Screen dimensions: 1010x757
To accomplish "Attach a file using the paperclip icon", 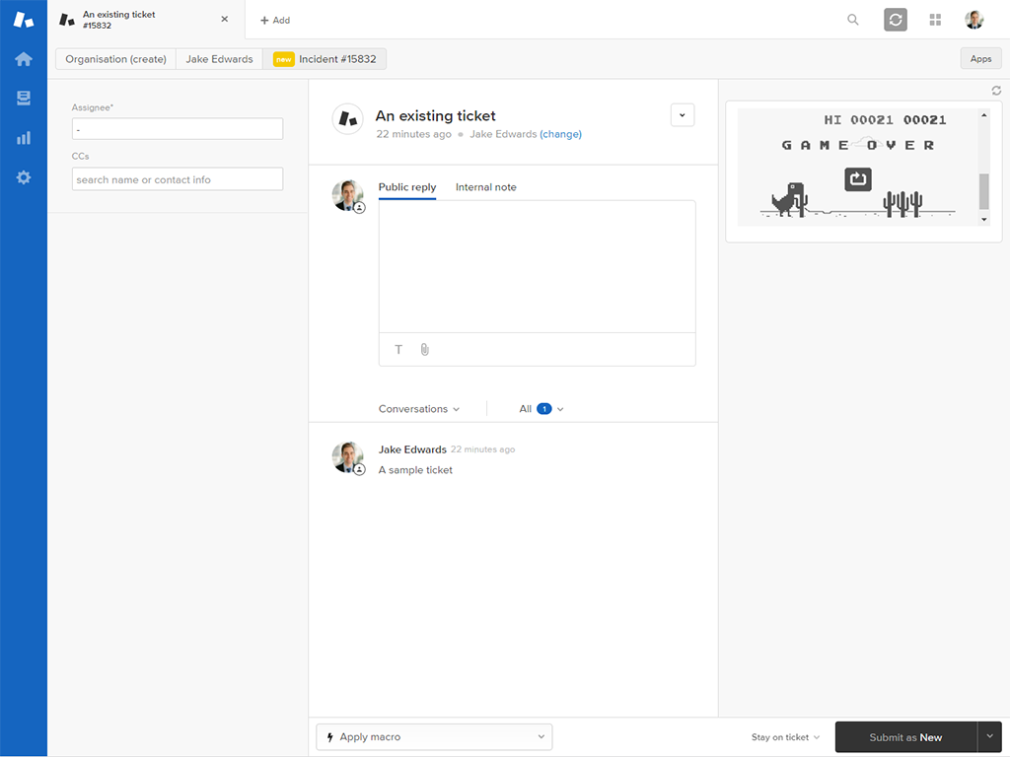I will [x=424, y=349].
